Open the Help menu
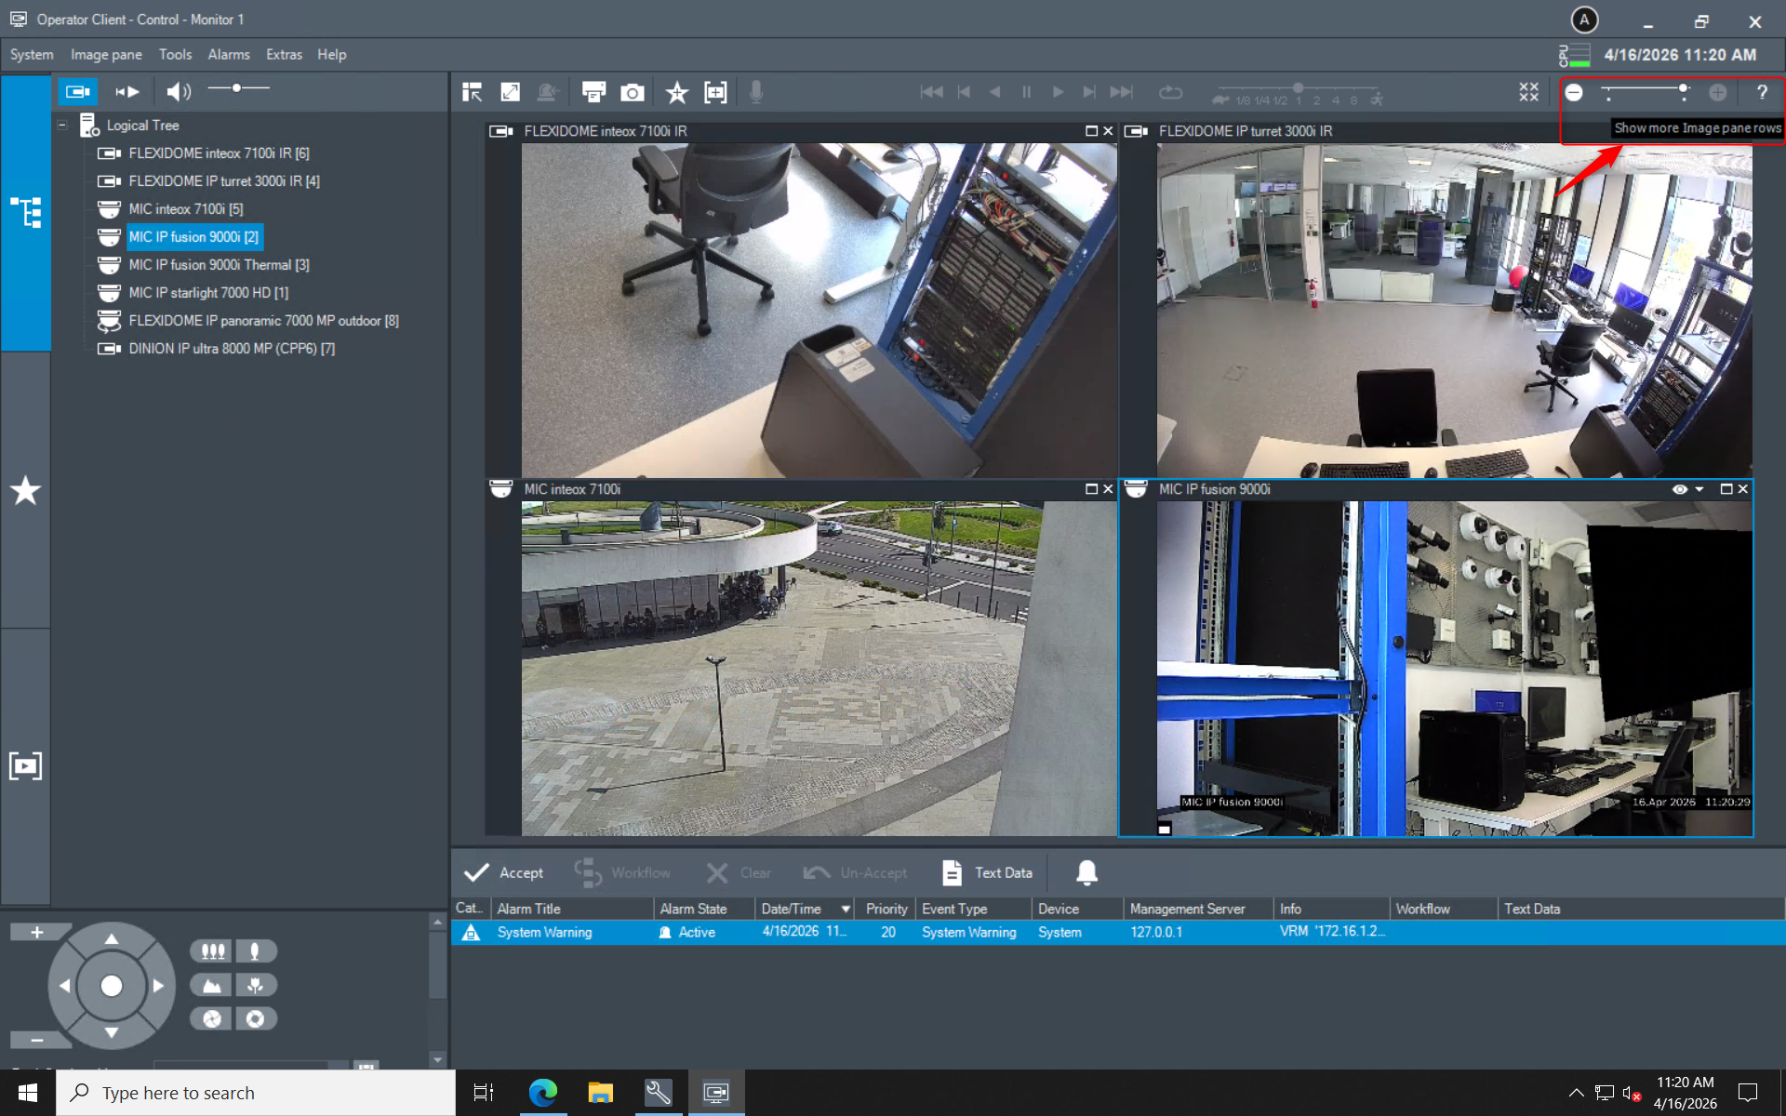 [x=331, y=55]
